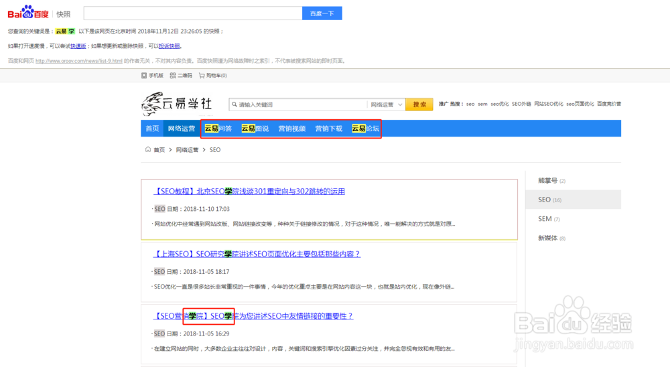Open the 投诉快照 link
This screenshot has width=670, height=367.
click(x=170, y=46)
